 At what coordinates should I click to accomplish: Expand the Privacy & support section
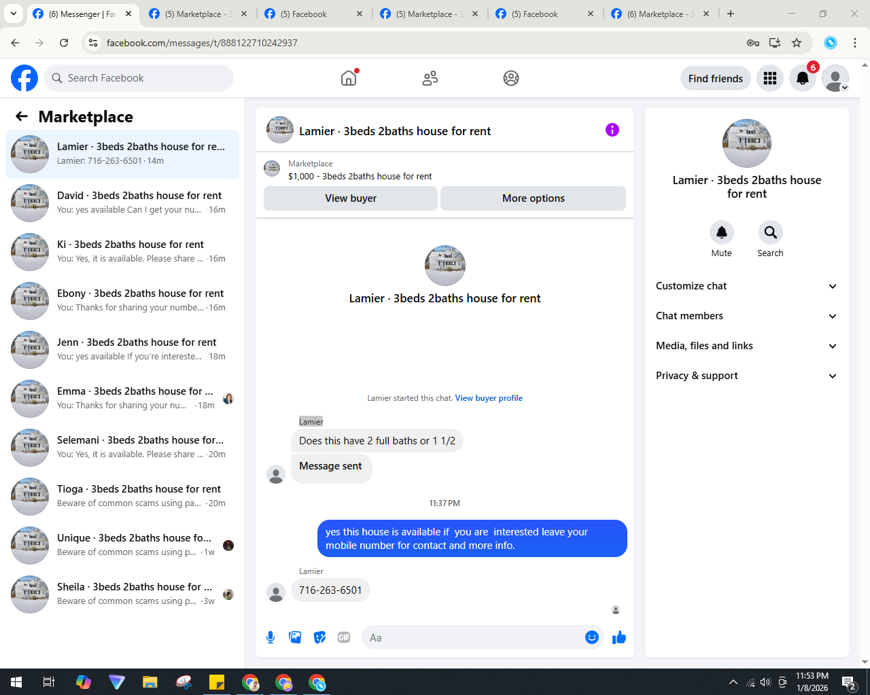[747, 376]
